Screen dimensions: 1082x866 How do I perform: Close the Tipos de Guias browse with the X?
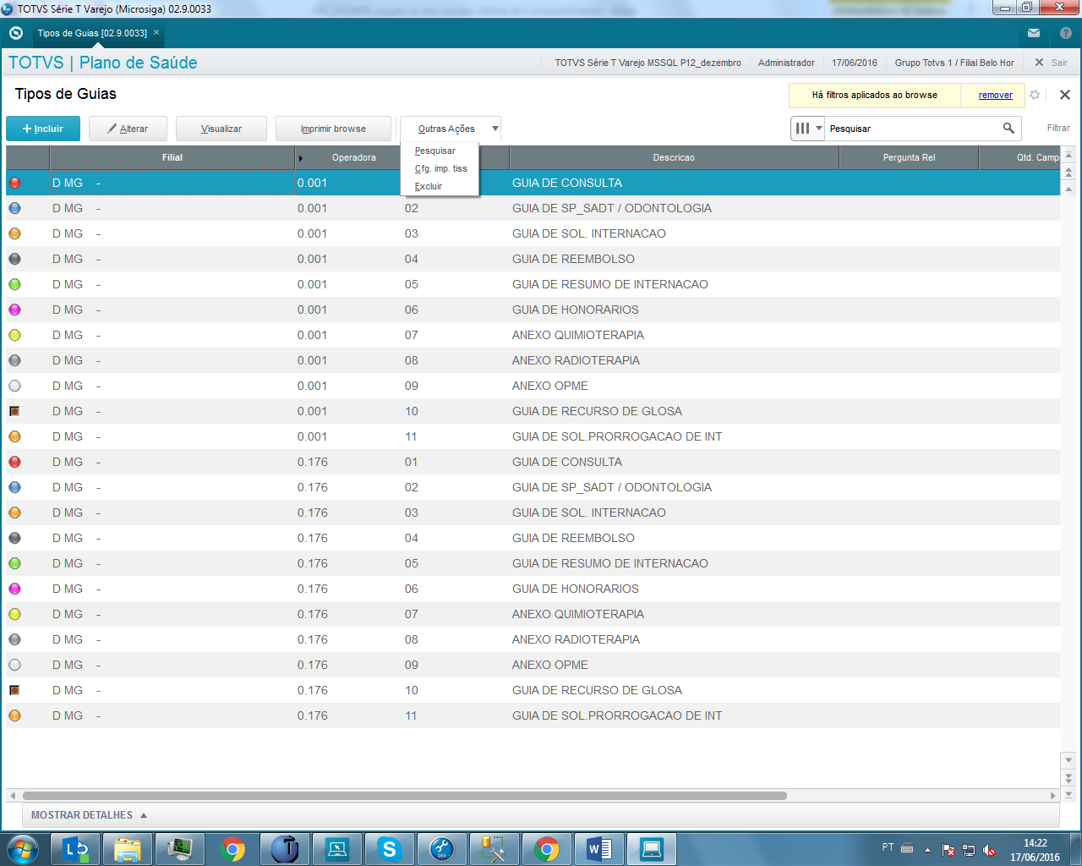[x=1065, y=95]
